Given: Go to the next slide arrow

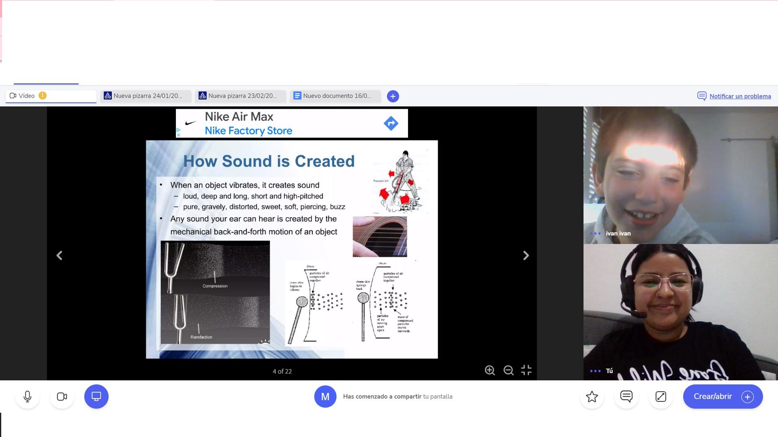Looking at the screenshot, I should pos(526,256).
